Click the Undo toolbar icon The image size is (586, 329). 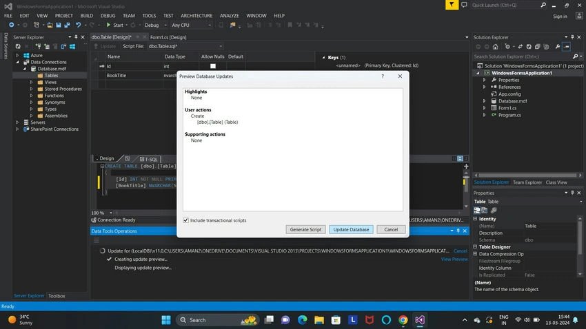[79, 25]
